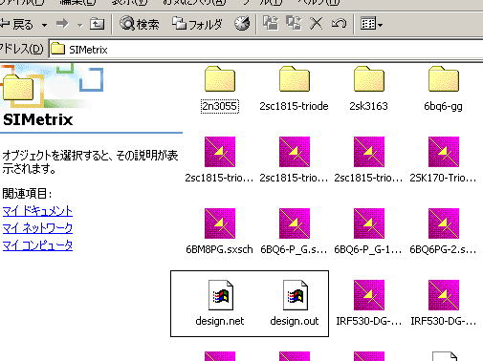Open the Search (検索) toolbar button
The height and width of the screenshot is (361, 483).
139,24
